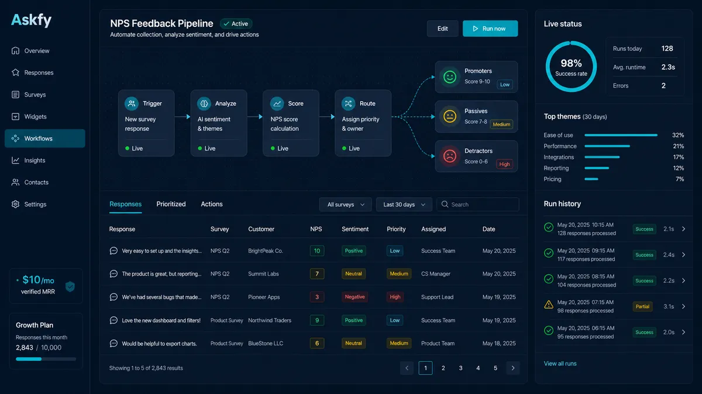702x394 pixels.
Task: Go to results page 5
Action: (x=495, y=368)
